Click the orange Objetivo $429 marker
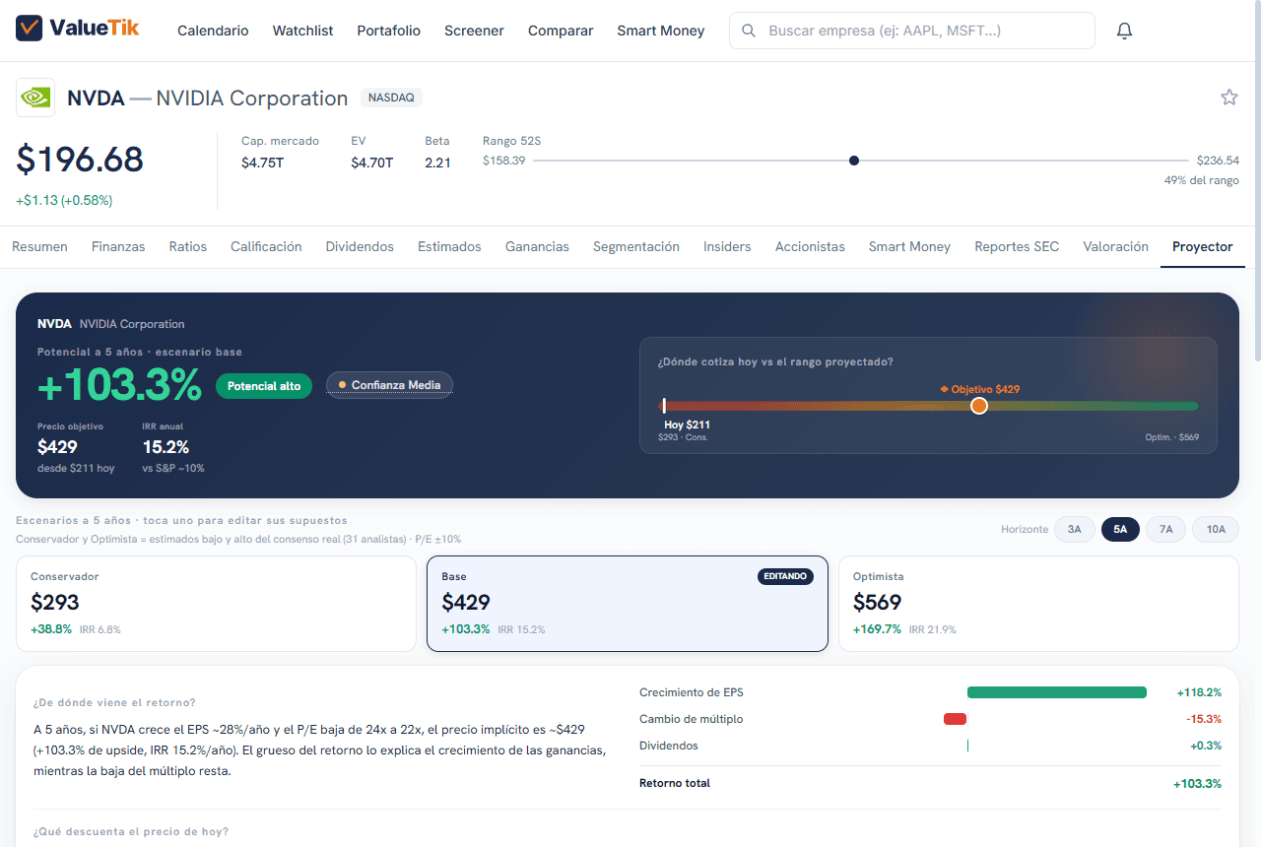1261x847 pixels. pyautogui.click(x=978, y=406)
